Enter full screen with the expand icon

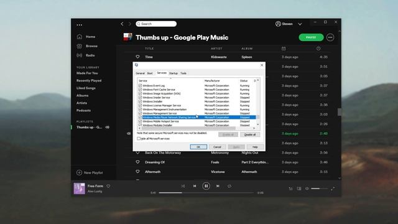pos(333,189)
